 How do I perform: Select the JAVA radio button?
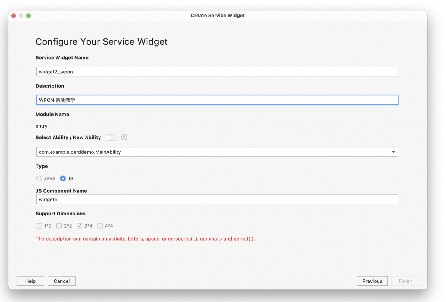pyautogui.click(x=39, y=178)
